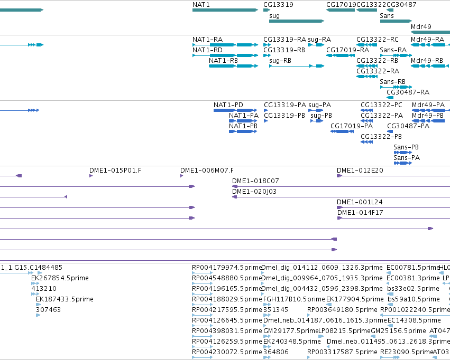Select EST RP003649180.5prime
This screenshot has height=360, width=450.
[x=308, y=315]
